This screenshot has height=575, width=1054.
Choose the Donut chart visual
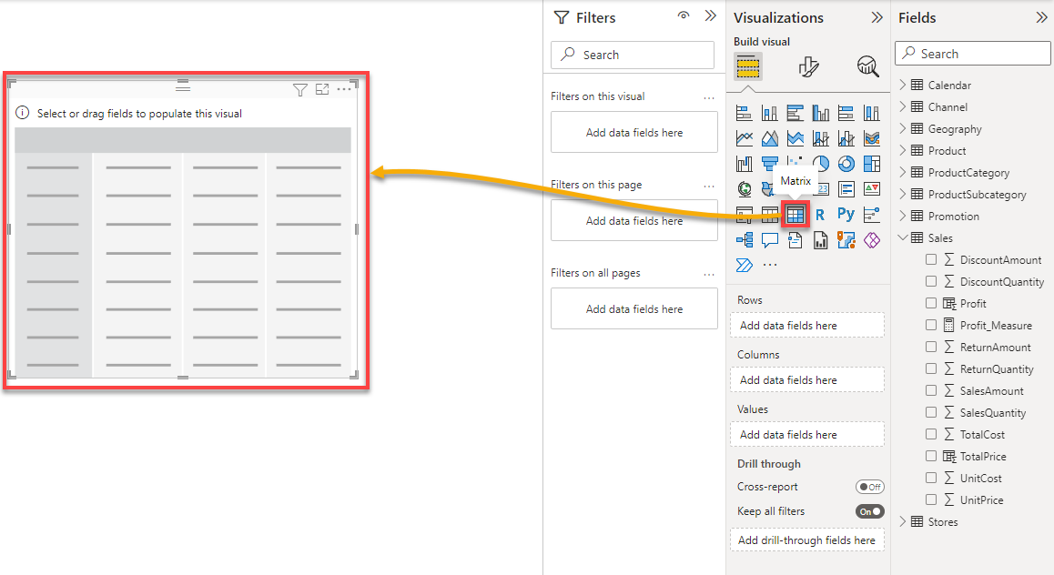point(846,163)
